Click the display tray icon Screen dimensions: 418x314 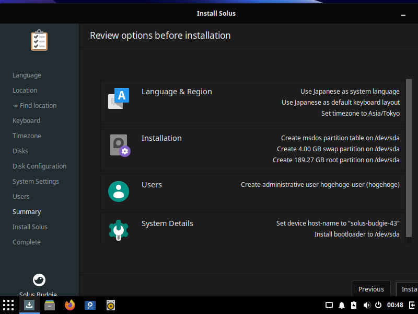329,305
